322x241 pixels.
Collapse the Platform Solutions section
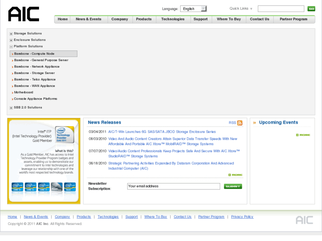click(x=11, y=46)
